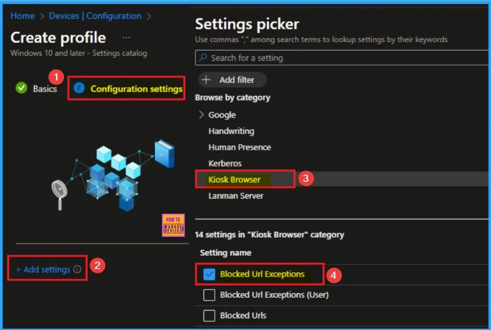Viewport: 491px width, 330px height.
Task: Click the info icon beside Add settings
Action: click(77, 270)
